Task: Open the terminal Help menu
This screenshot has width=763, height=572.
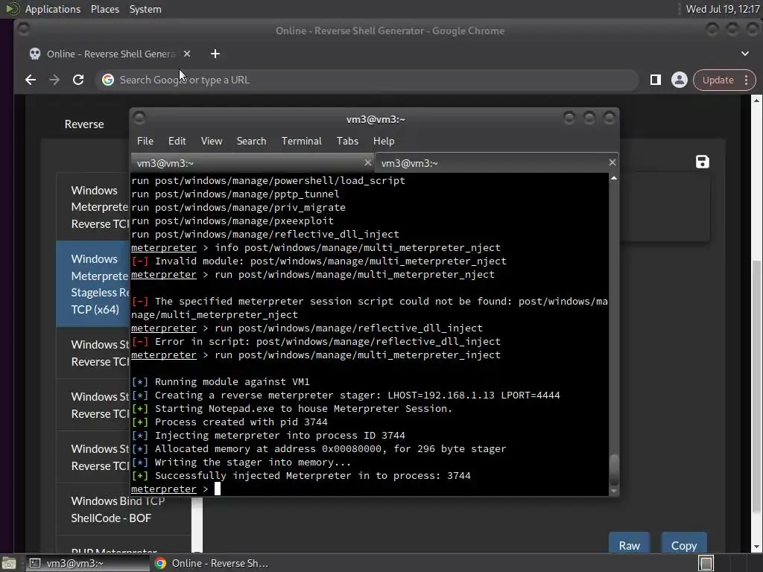Action: (384, 141)
